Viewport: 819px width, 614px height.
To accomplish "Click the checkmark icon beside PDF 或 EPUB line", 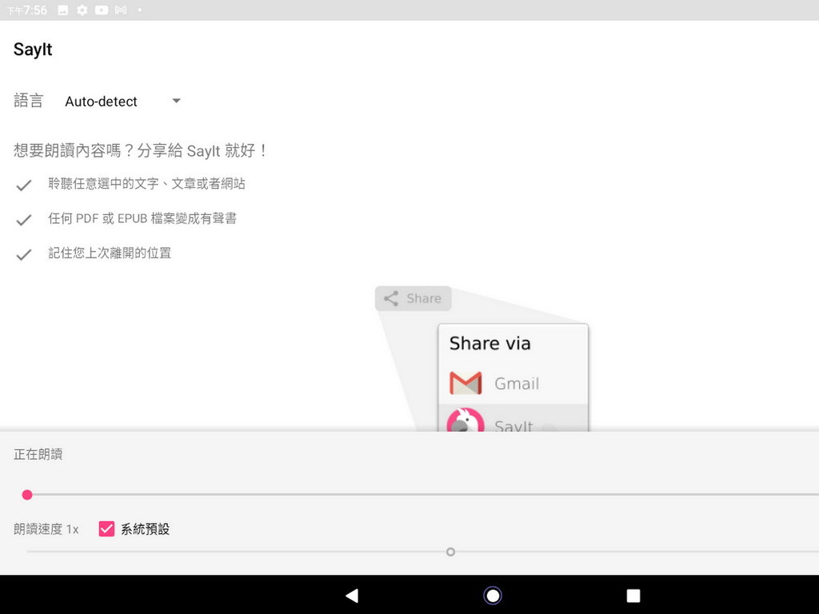I will point(23,220).
